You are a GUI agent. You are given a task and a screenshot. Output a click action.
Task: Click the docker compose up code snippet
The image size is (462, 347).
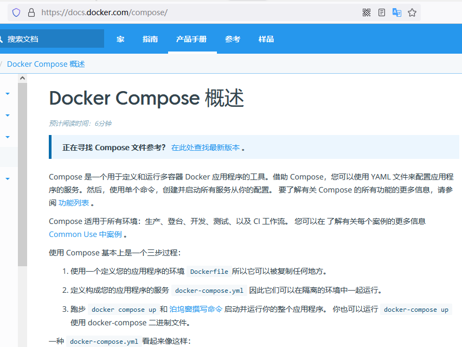pyautogui.click(x=124, y=310)
